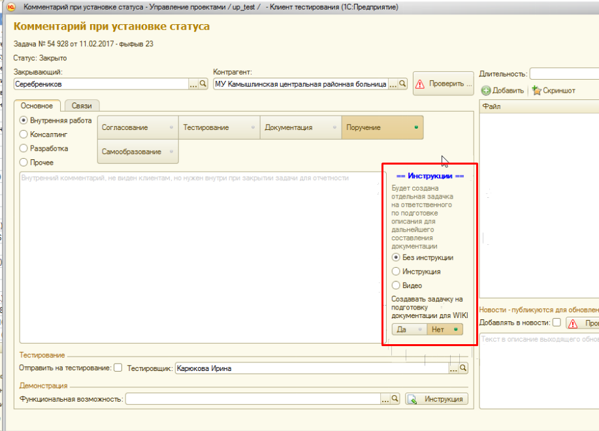Image resolution: width=599 pixels, height=431 pixels.
Task: Switch to the Связи tab
Action: click(x=82, y=105)
